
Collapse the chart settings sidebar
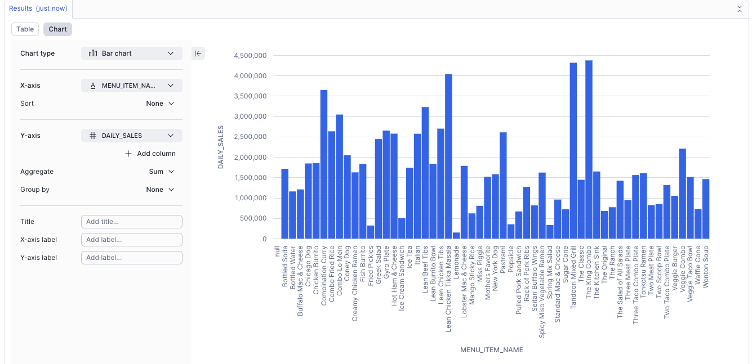click(198, 53)
